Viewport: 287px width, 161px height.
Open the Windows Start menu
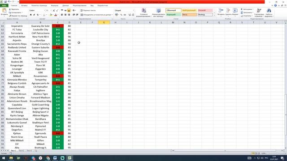tap(4, 158)
